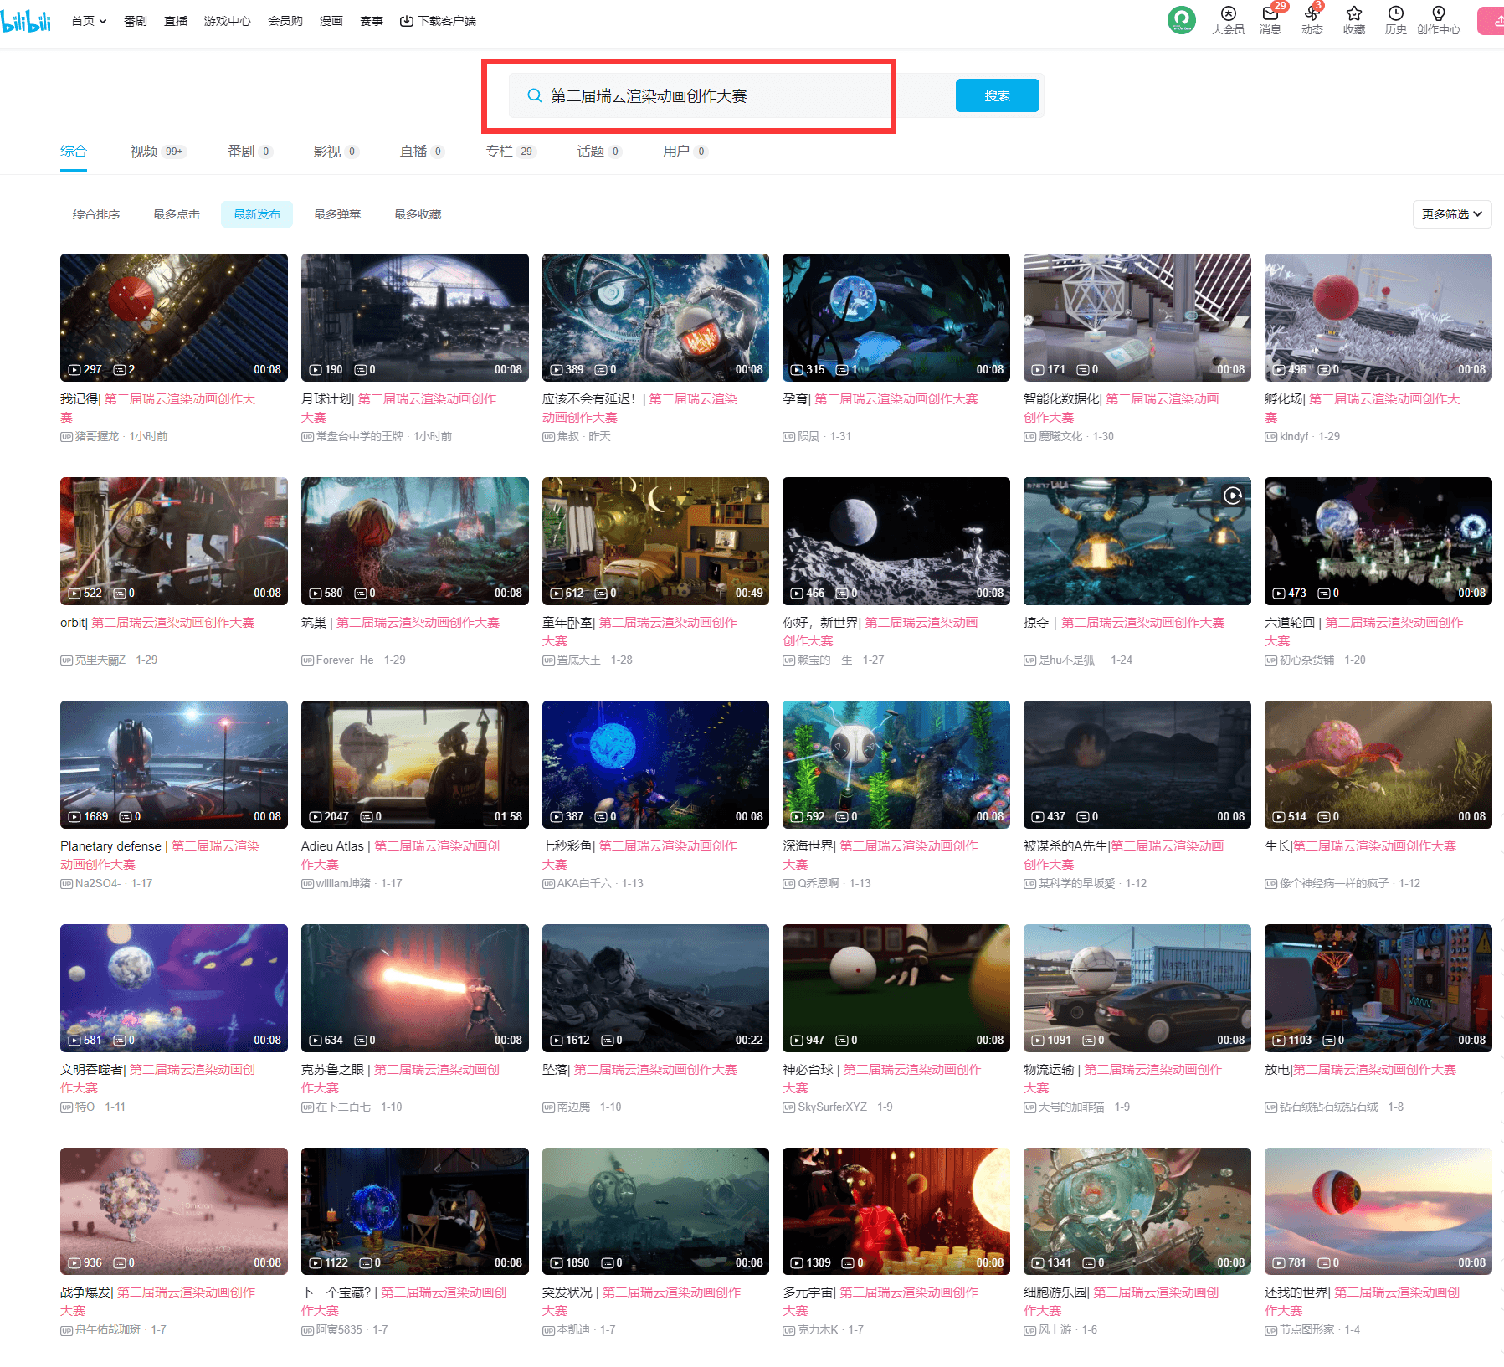
Task: Click the bilibili logo
Action: pyautogui.click(x=26, y=21)
